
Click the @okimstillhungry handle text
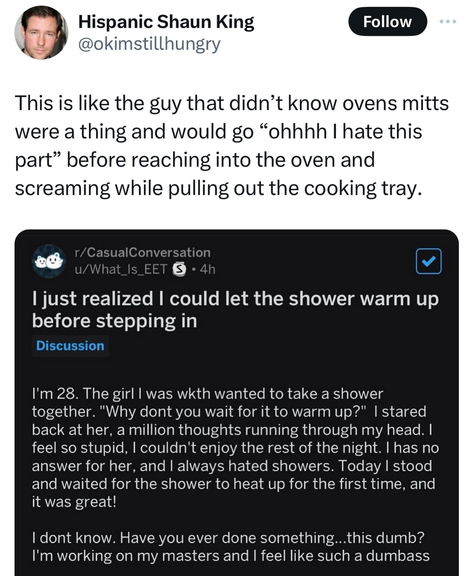click(x=150, y=45)
